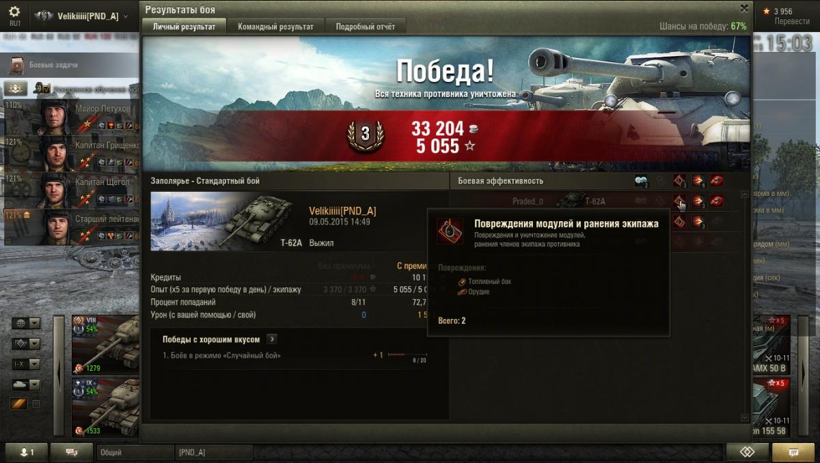Click destroyed vehicles icon in header row

(x=716, y=180)
